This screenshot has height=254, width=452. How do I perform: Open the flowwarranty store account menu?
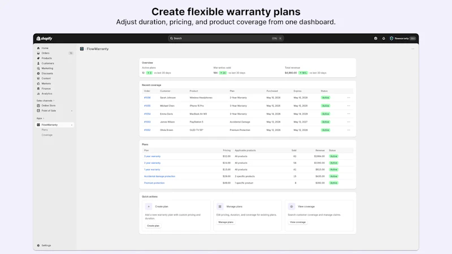pyautogui.click(x=403, y=38)
